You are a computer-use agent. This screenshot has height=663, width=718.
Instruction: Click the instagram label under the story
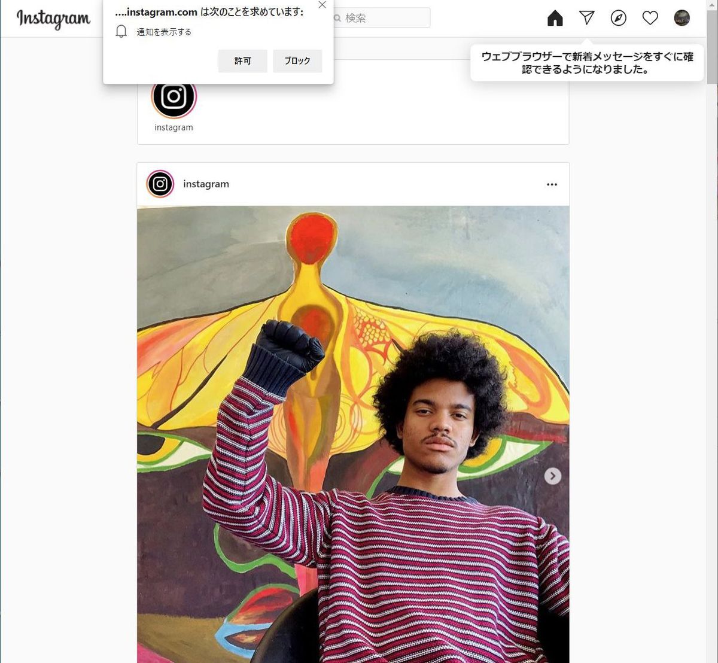pos(174,127)
